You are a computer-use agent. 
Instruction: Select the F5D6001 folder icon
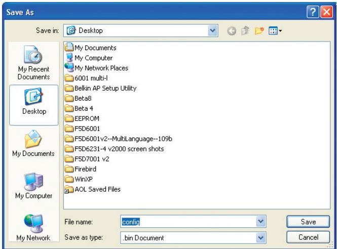point(69,129)
